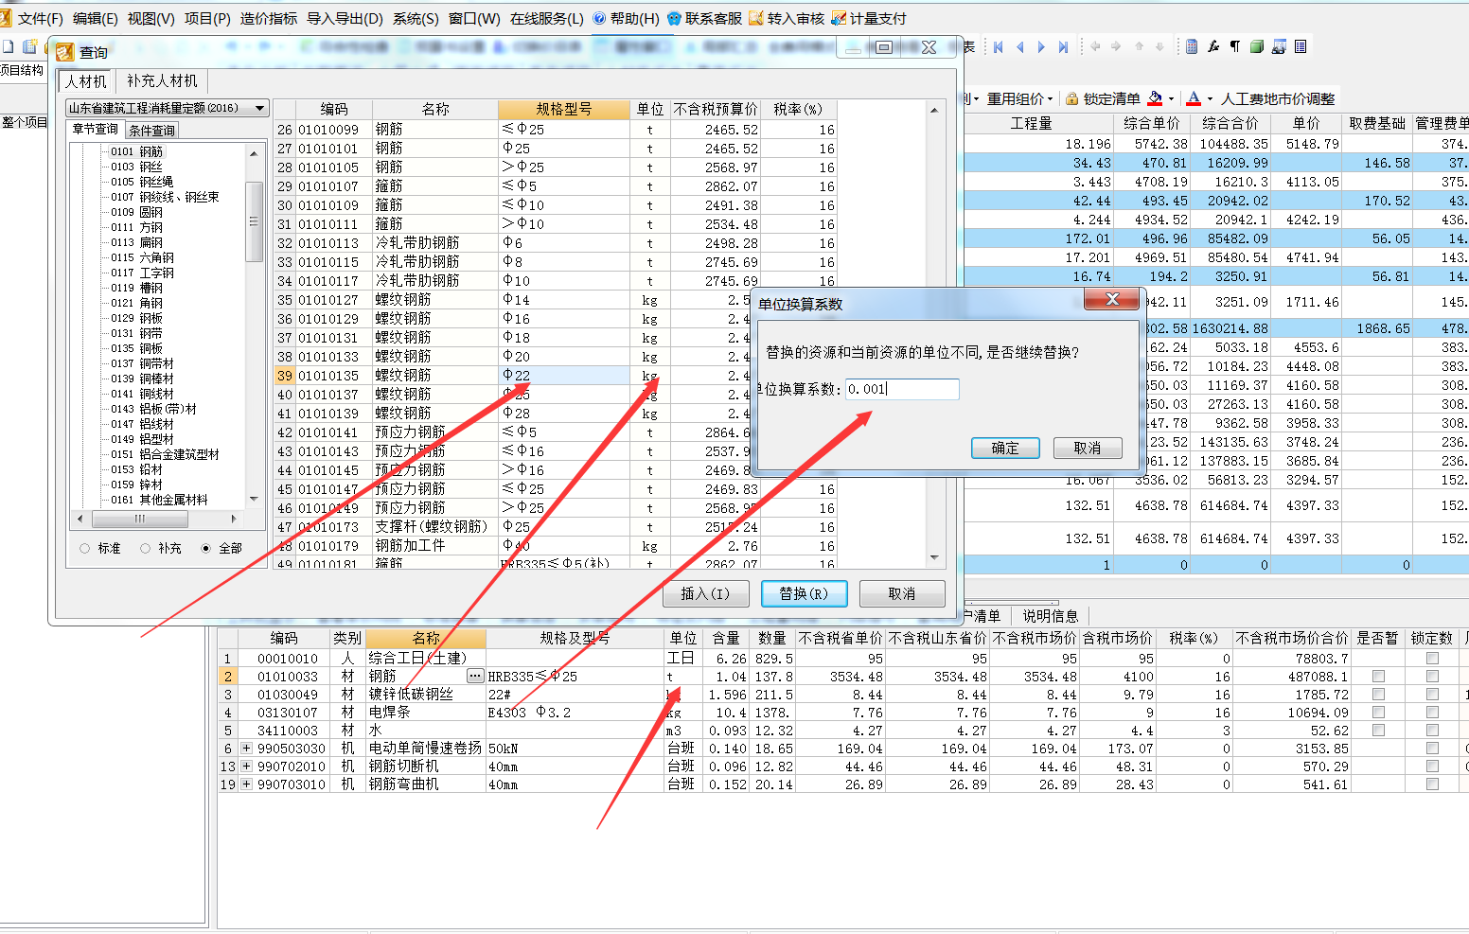Viewport: 1469px width, 934px height.
Task: Select tree item 0151 铝合金建筑型材
Action: (x=165, y=454)
